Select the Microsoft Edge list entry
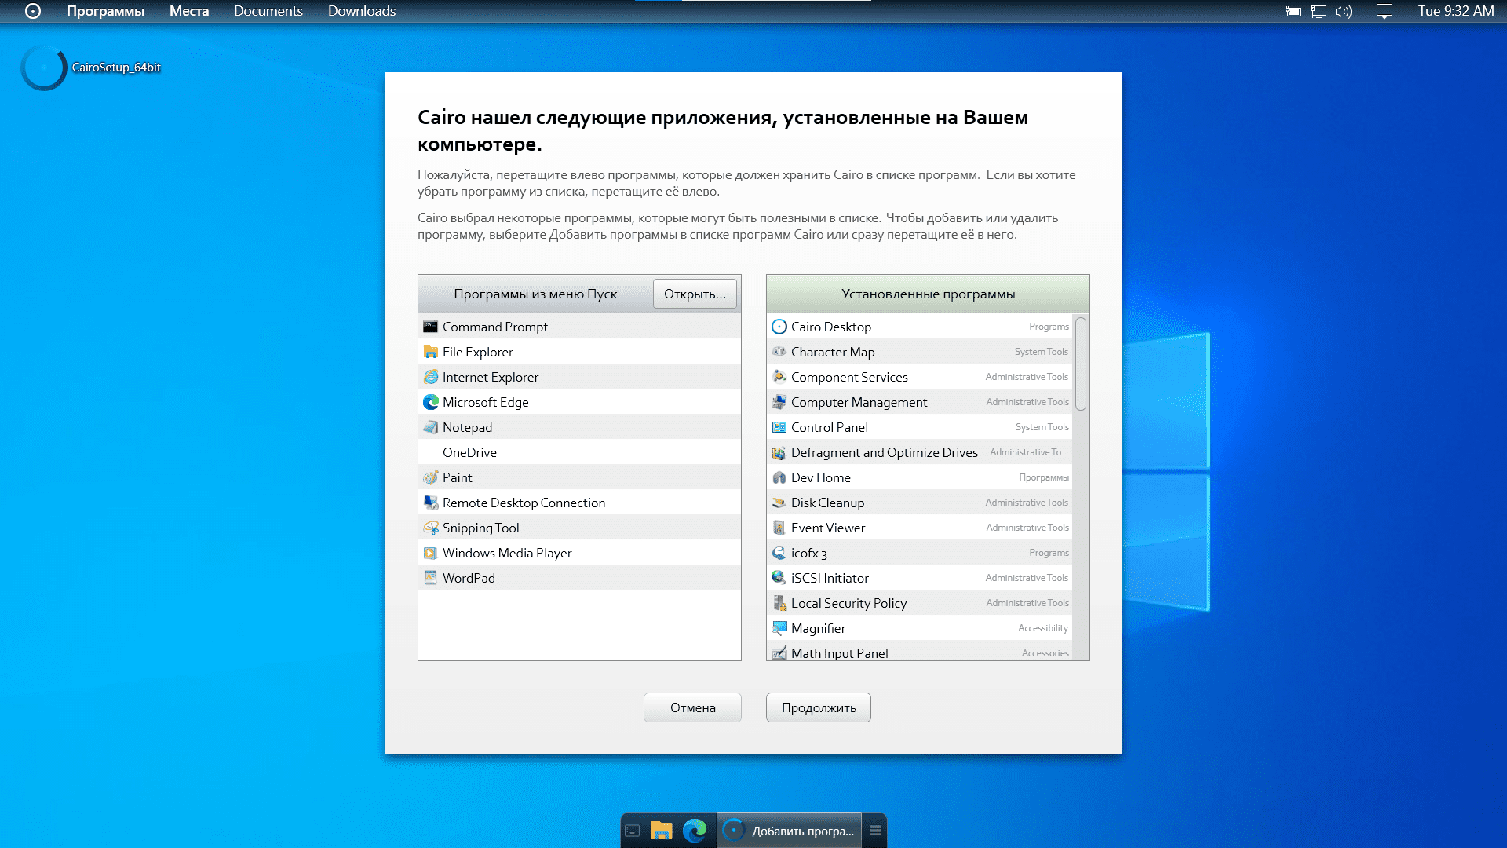Viewport: 1507px width, 848px height. click(485, 402)
